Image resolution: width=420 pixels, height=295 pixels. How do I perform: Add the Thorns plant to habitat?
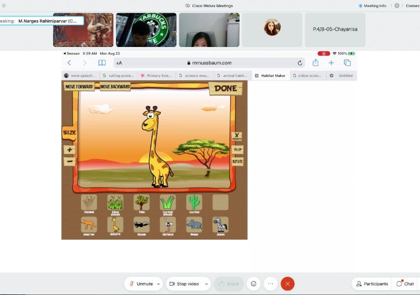89,202
